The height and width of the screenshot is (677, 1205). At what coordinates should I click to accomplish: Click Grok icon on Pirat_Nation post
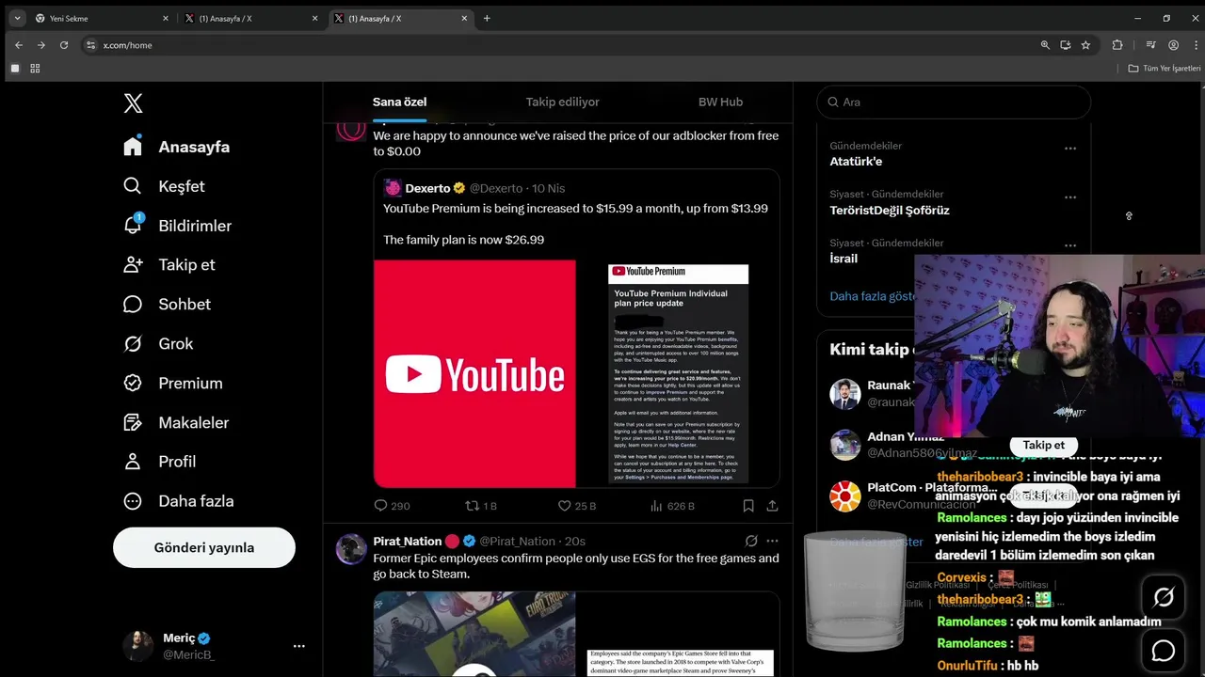coord(751,541)
